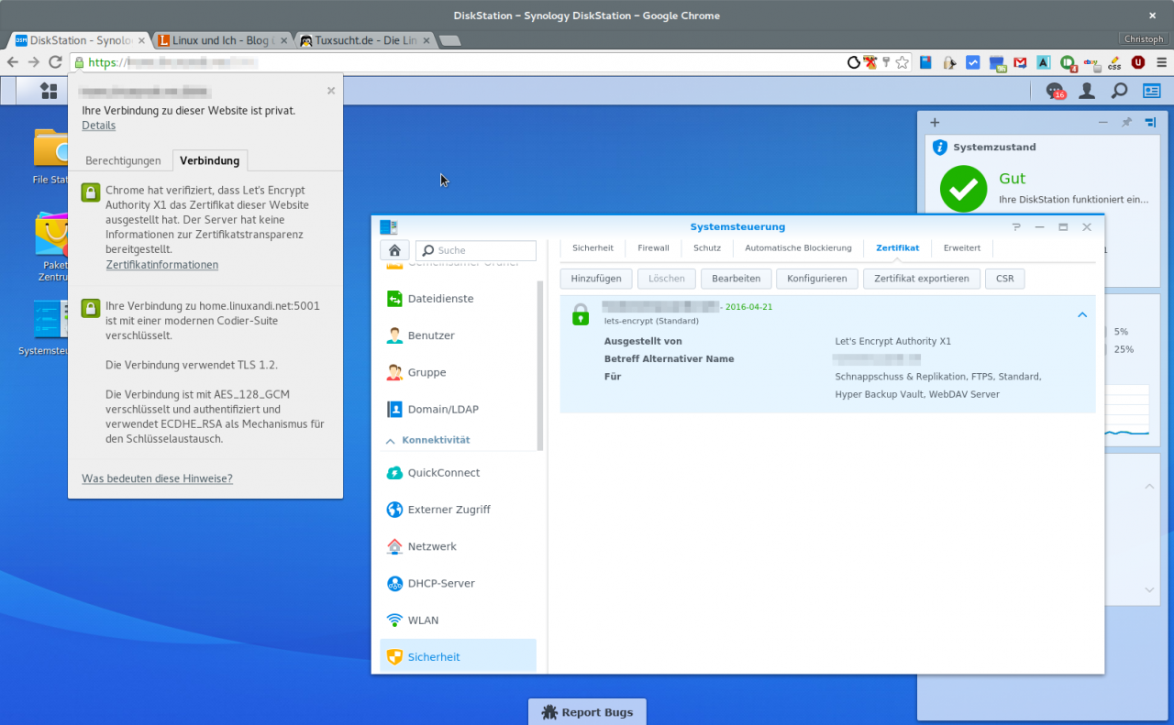Viewport: 1174px width, 725px height.
Task: Close the site info popup
Action: [x=331, y=91]
